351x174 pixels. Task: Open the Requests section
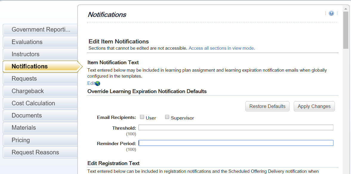pyautogui.click(x=40, y=79)
